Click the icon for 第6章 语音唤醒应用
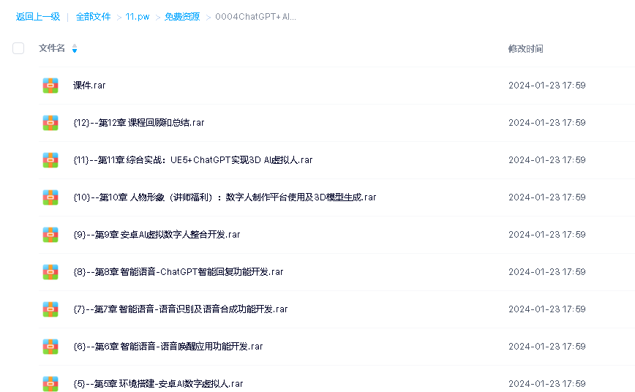The width and height of the screenshot is (635, 392). (50, 347)
